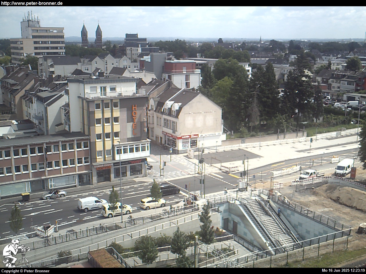
Task: Click the 'Copyright © Peter Bronner' caption
Action: click(x=25, y=271)
